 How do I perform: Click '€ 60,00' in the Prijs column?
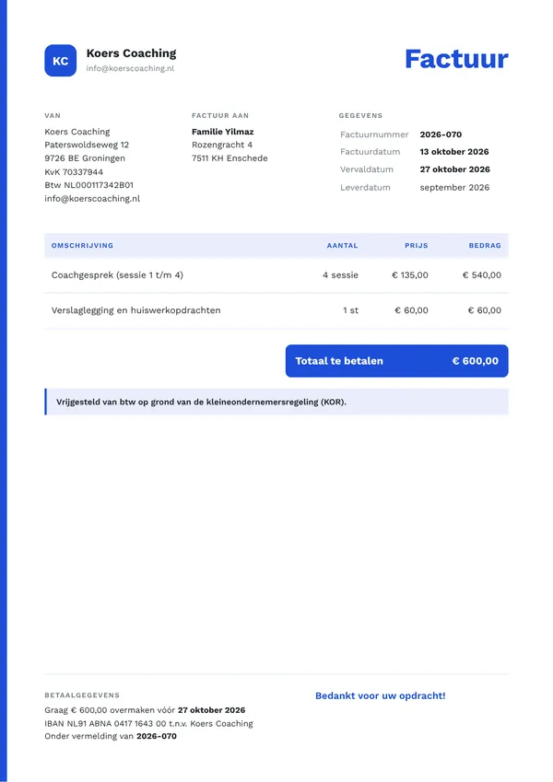pyautogui.click(x=411, y=310)
